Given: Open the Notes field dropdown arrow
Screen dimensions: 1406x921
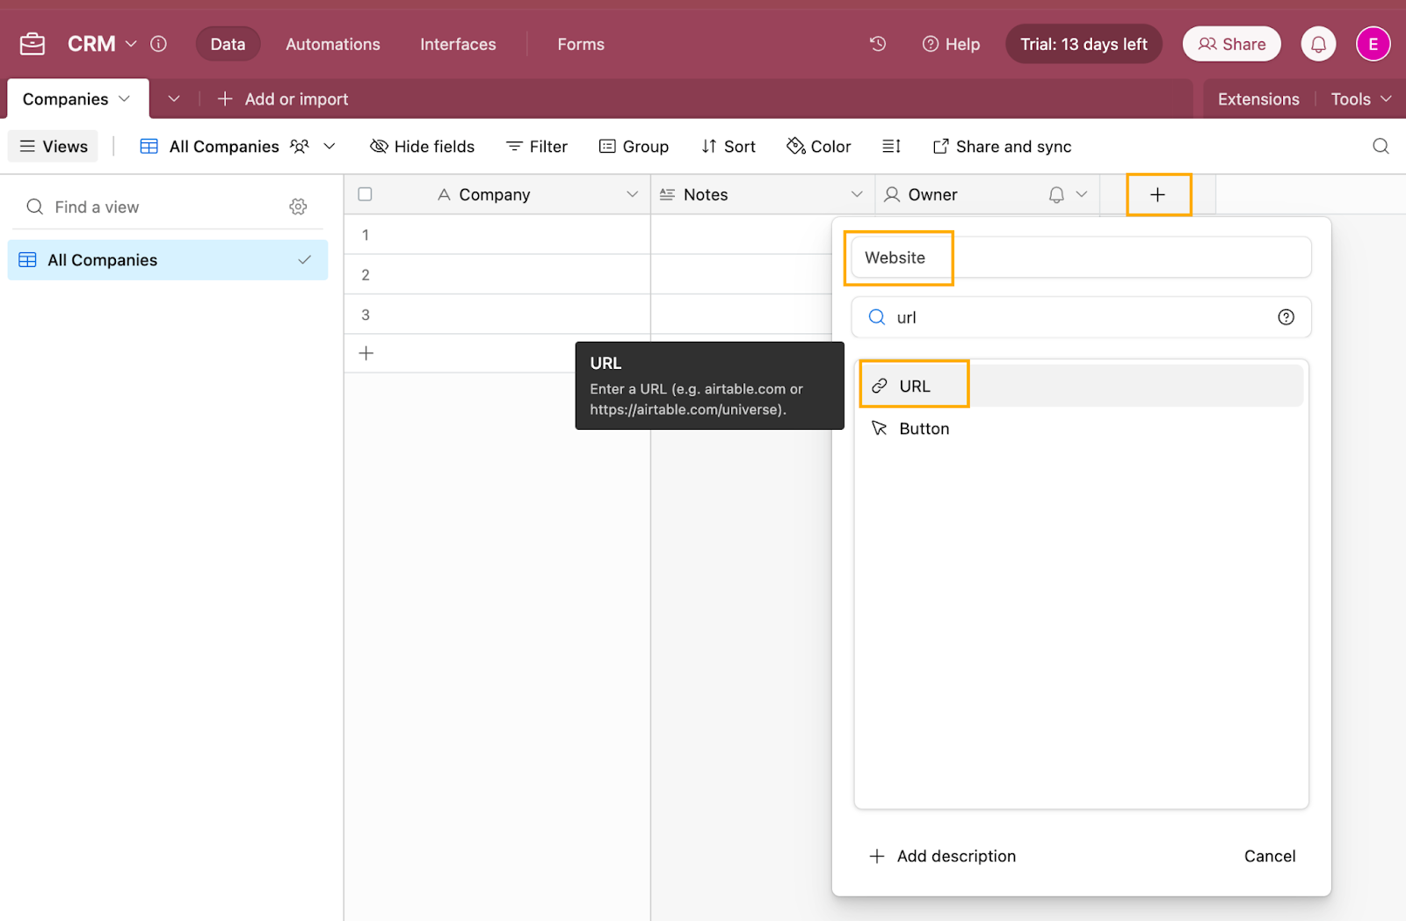Looking at the screenshot, I should click(857, 194).
